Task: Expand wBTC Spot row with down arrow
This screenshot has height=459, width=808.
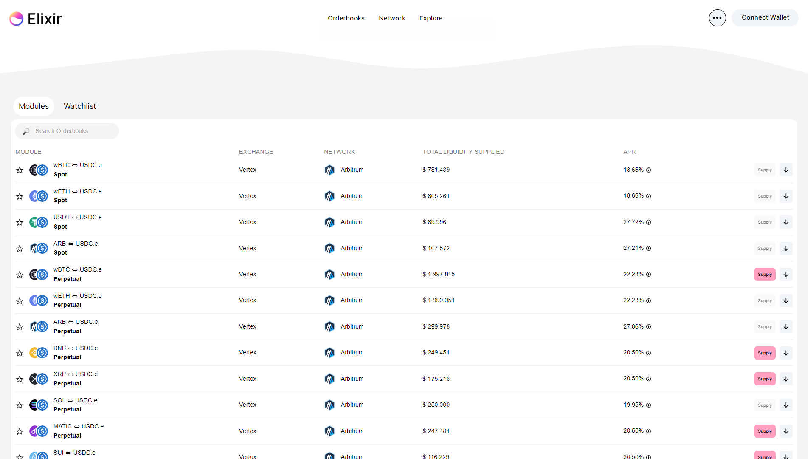Action: (x=786, y=170)
